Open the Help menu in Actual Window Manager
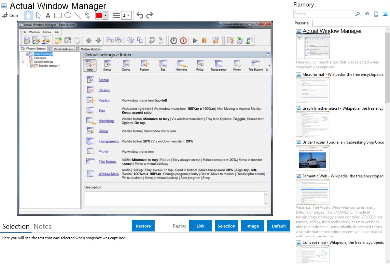390x264 pixels. pyautogui.click(x=56, y=32)
